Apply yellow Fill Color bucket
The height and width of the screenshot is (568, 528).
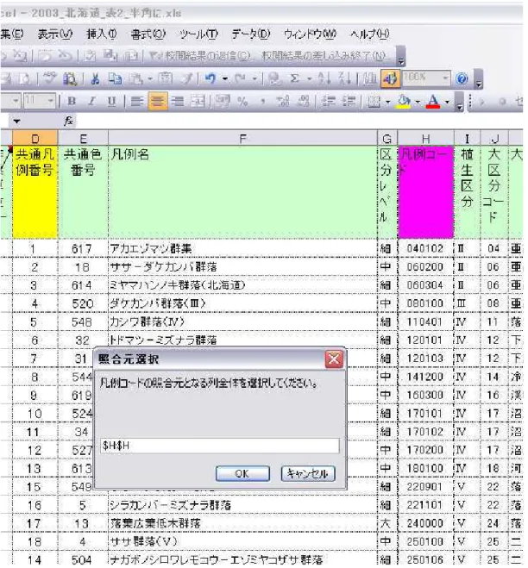pos(405,102)
